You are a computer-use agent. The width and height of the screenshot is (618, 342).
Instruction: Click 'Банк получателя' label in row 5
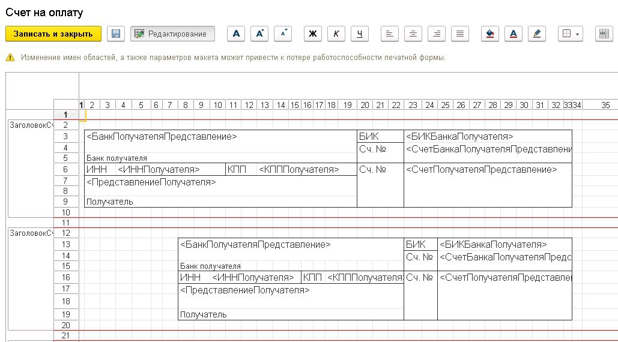(117, 158)
